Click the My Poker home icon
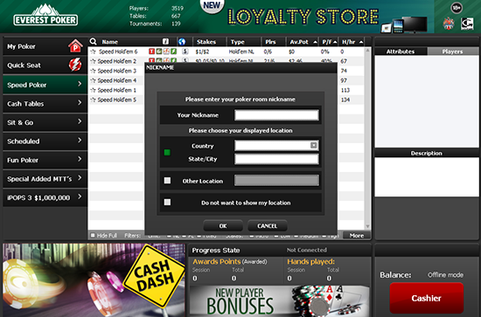 tap(75, 46)
